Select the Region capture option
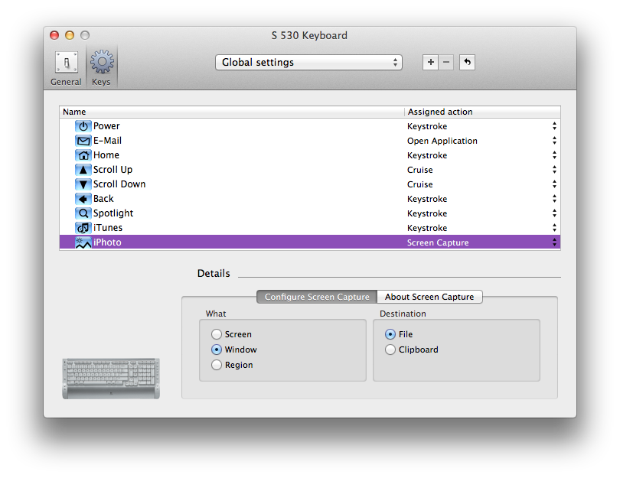620x478 pixels. click(217, 365)
